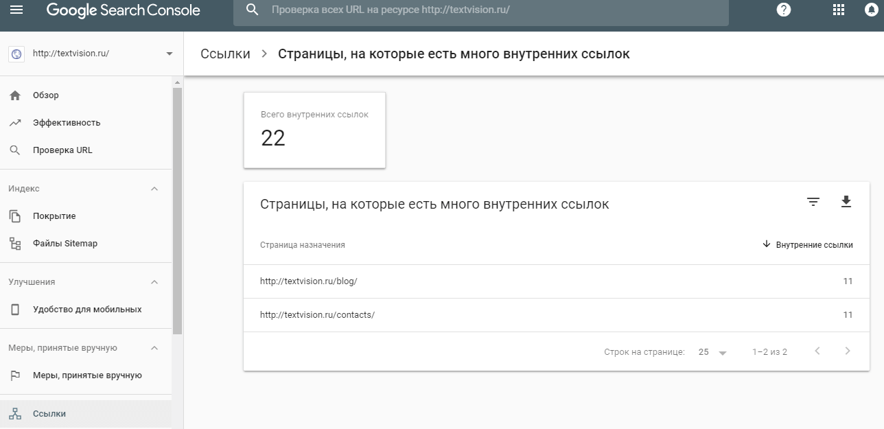The image size is (884, 429).
Task: Go to next page of results
Action: (x=847, y=351)
